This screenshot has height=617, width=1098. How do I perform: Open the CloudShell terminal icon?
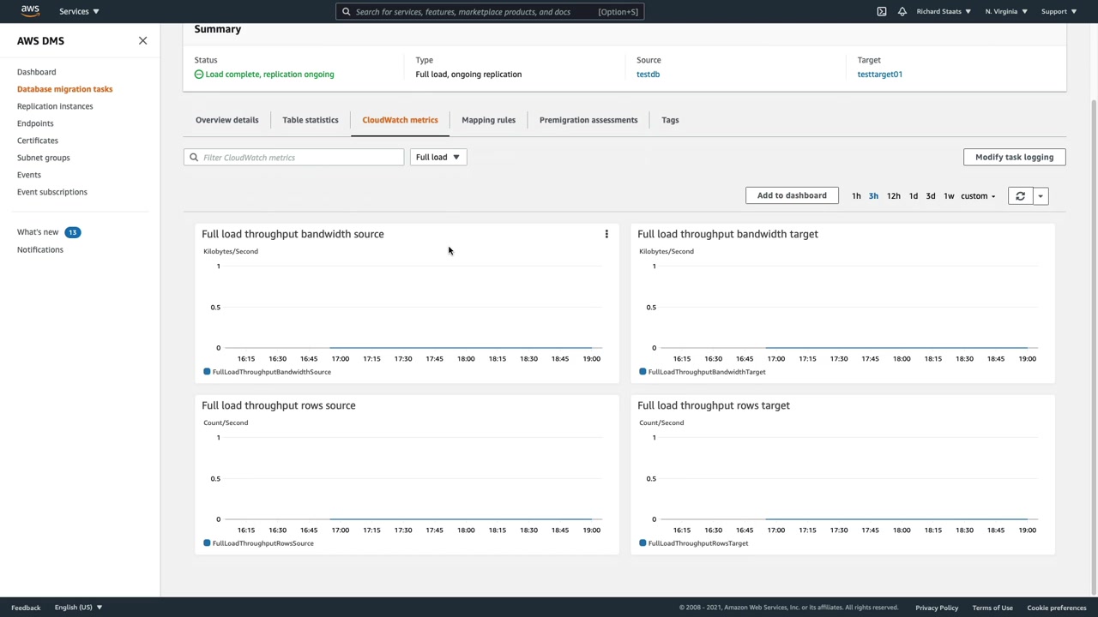pos(881,11)
